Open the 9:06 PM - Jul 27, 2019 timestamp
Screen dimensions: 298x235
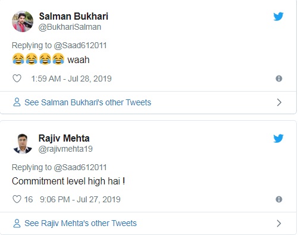point(80,199)
